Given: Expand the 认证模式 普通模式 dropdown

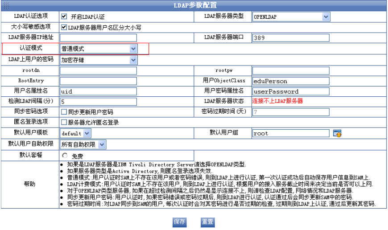Looking at the screenshot, I should pyautogui.click(x=99, y=48).
